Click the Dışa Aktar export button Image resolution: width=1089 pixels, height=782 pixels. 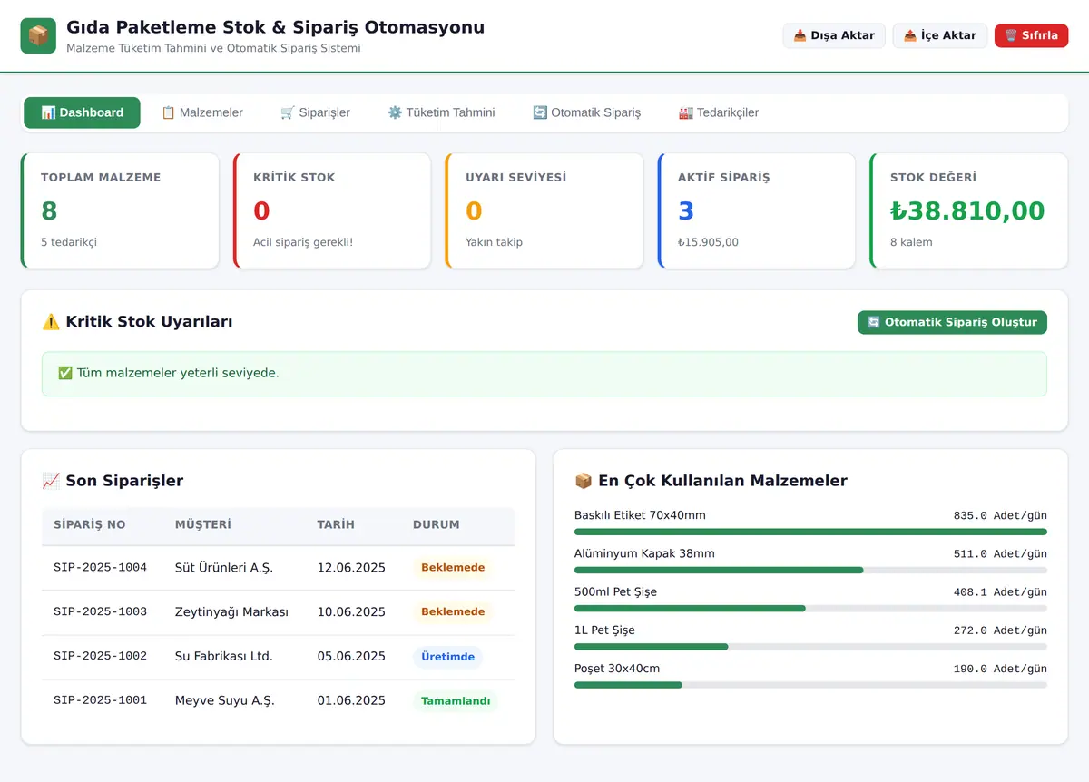pos(834,35)
